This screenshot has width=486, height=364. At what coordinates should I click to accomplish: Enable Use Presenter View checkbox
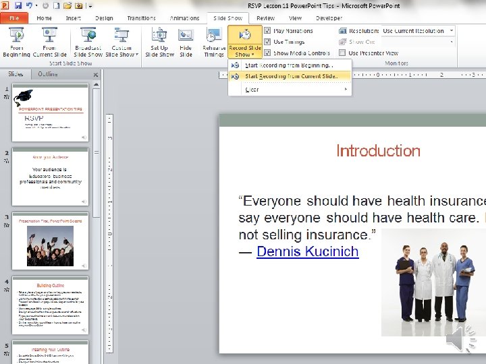pyautogui.click(x=343, y=53)
